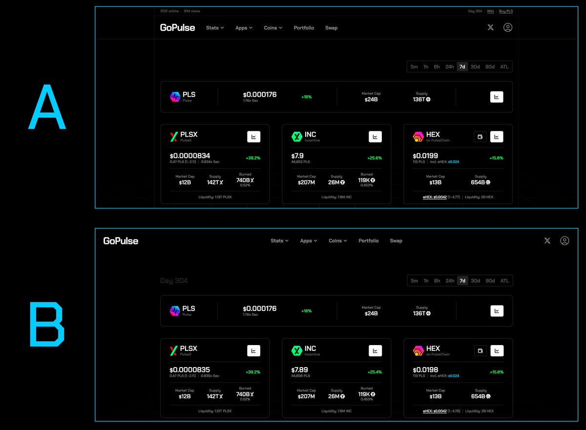Click the Buy PLS link
The image size is (586, 430).
pos(506,11)
